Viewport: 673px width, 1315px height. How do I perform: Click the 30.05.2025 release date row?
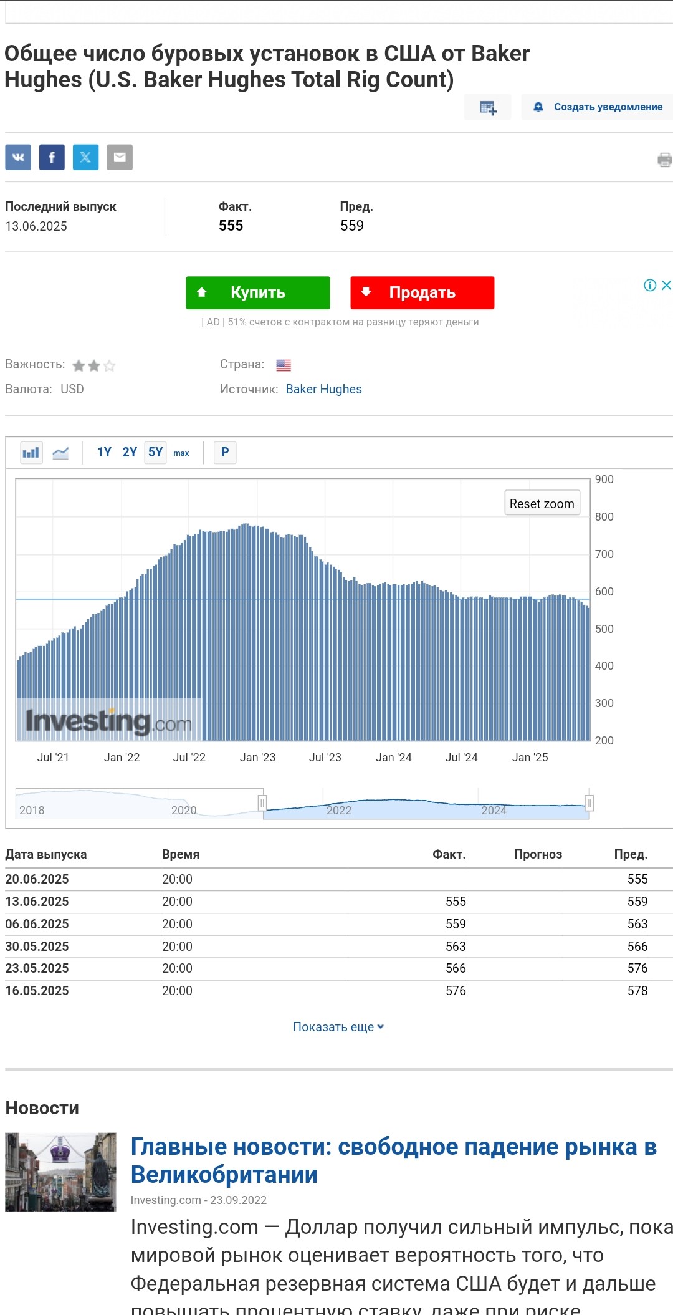(x=339, y=947)
